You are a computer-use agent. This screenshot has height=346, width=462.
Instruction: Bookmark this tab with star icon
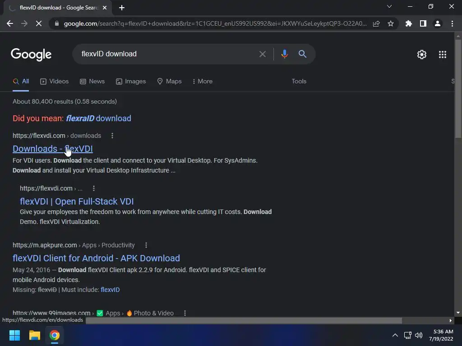tap(391, 23)
